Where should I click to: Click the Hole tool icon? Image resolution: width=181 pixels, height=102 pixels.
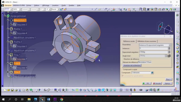pyautogui.click(x=156, y=9)
